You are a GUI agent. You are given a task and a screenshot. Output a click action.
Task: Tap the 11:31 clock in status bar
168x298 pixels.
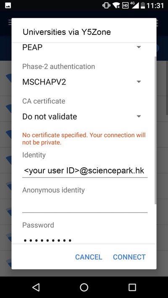155,5
